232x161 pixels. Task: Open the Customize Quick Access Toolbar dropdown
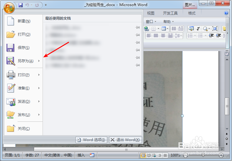pyautogui.click(x=46, y=5)
